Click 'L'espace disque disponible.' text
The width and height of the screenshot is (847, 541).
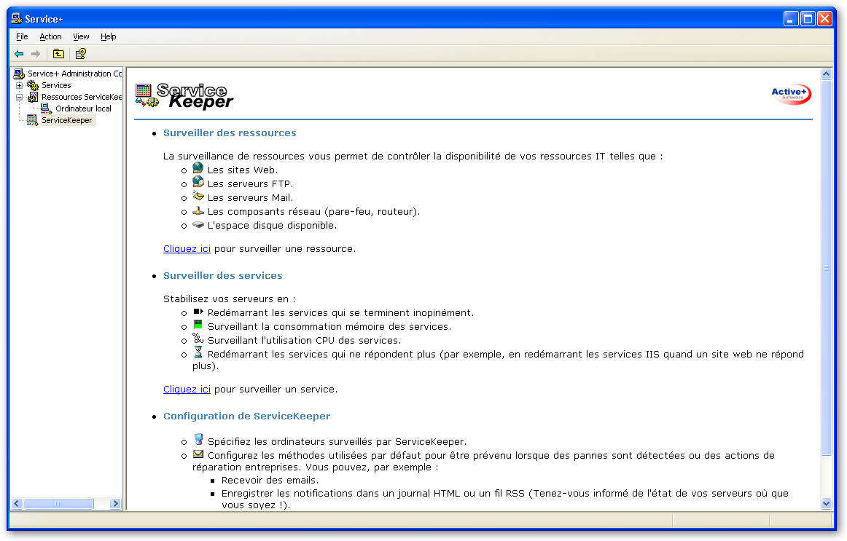click(273, 226)
